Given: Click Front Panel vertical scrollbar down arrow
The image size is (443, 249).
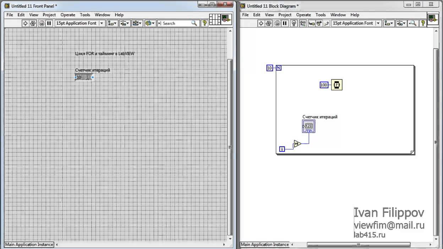Looking at the screenshot, I should click(230, 239).
